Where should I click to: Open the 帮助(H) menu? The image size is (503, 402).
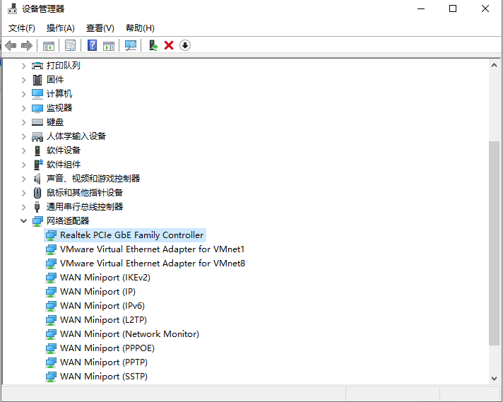coord(140,28)
